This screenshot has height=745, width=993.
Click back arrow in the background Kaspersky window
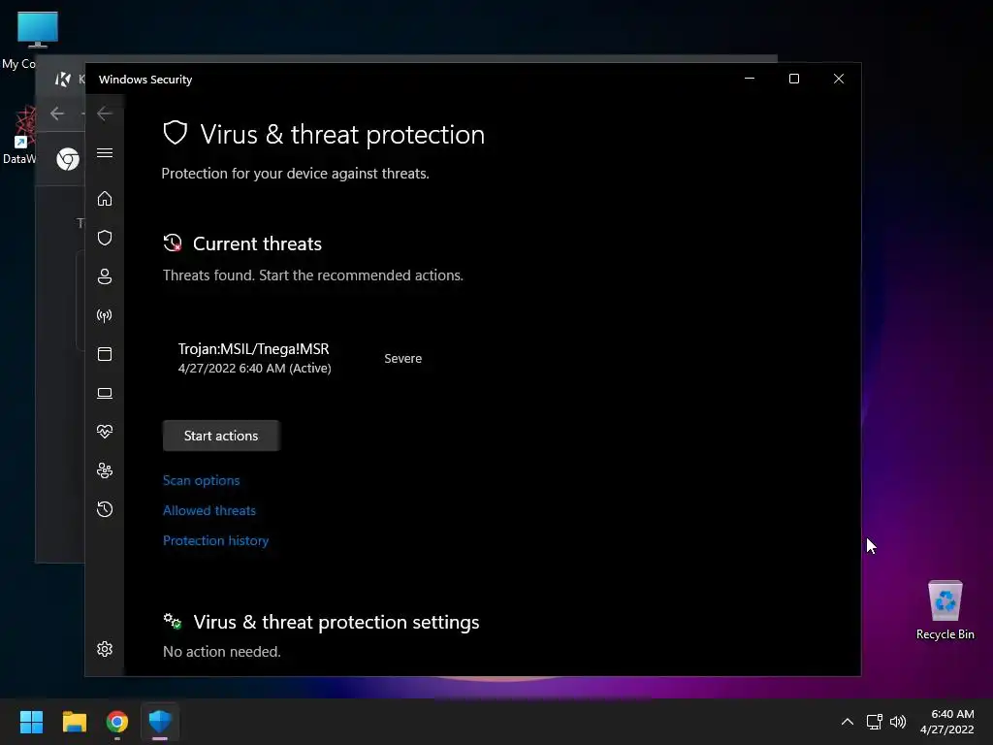[x=57, y=113]
